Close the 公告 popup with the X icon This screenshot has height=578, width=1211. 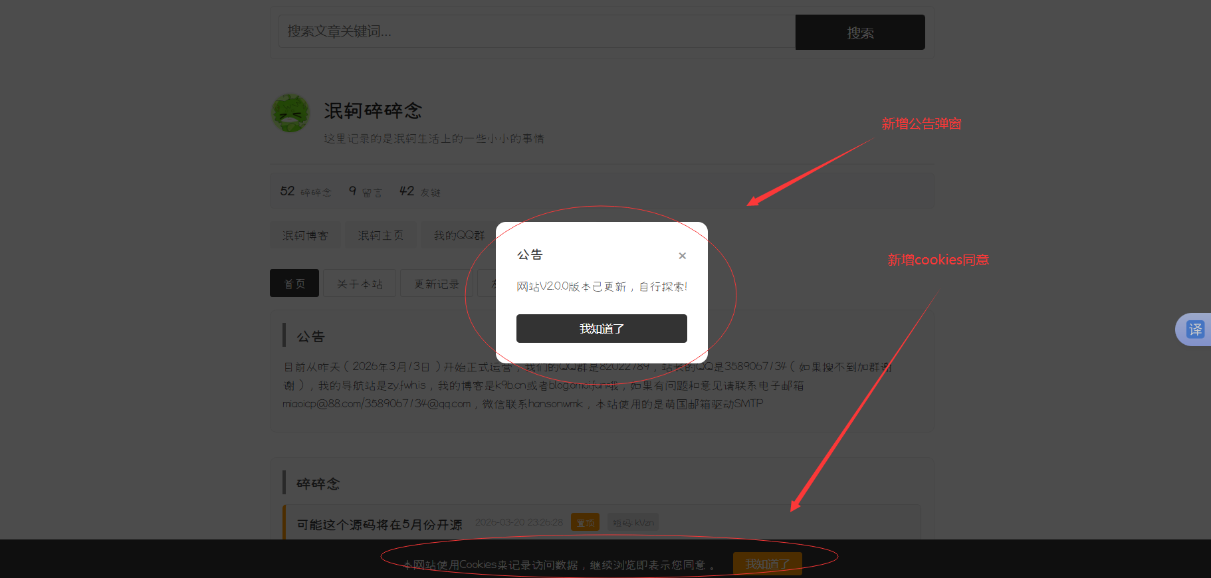tap(682, 256)
